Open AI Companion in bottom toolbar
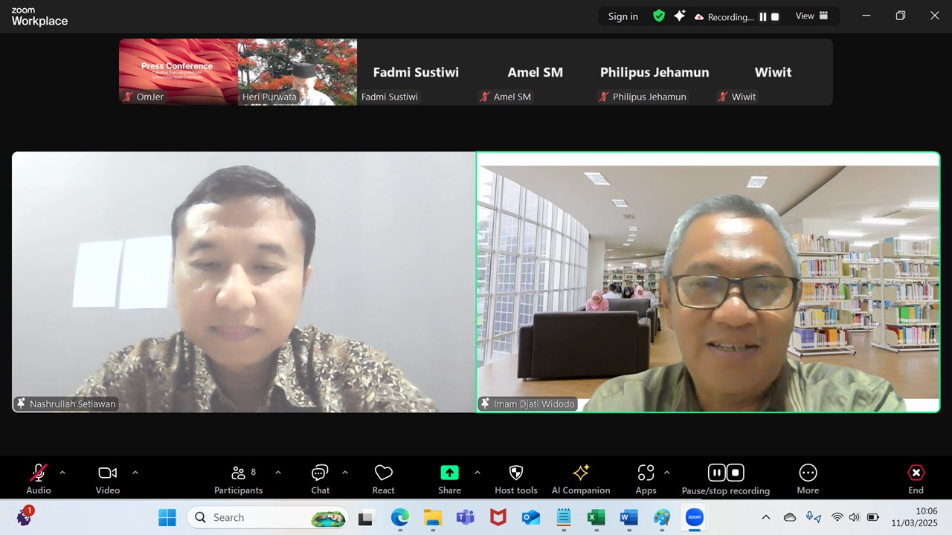 click(581, 479)
